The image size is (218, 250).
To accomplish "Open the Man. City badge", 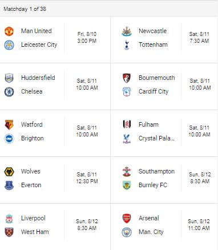I will coord(127,232).
